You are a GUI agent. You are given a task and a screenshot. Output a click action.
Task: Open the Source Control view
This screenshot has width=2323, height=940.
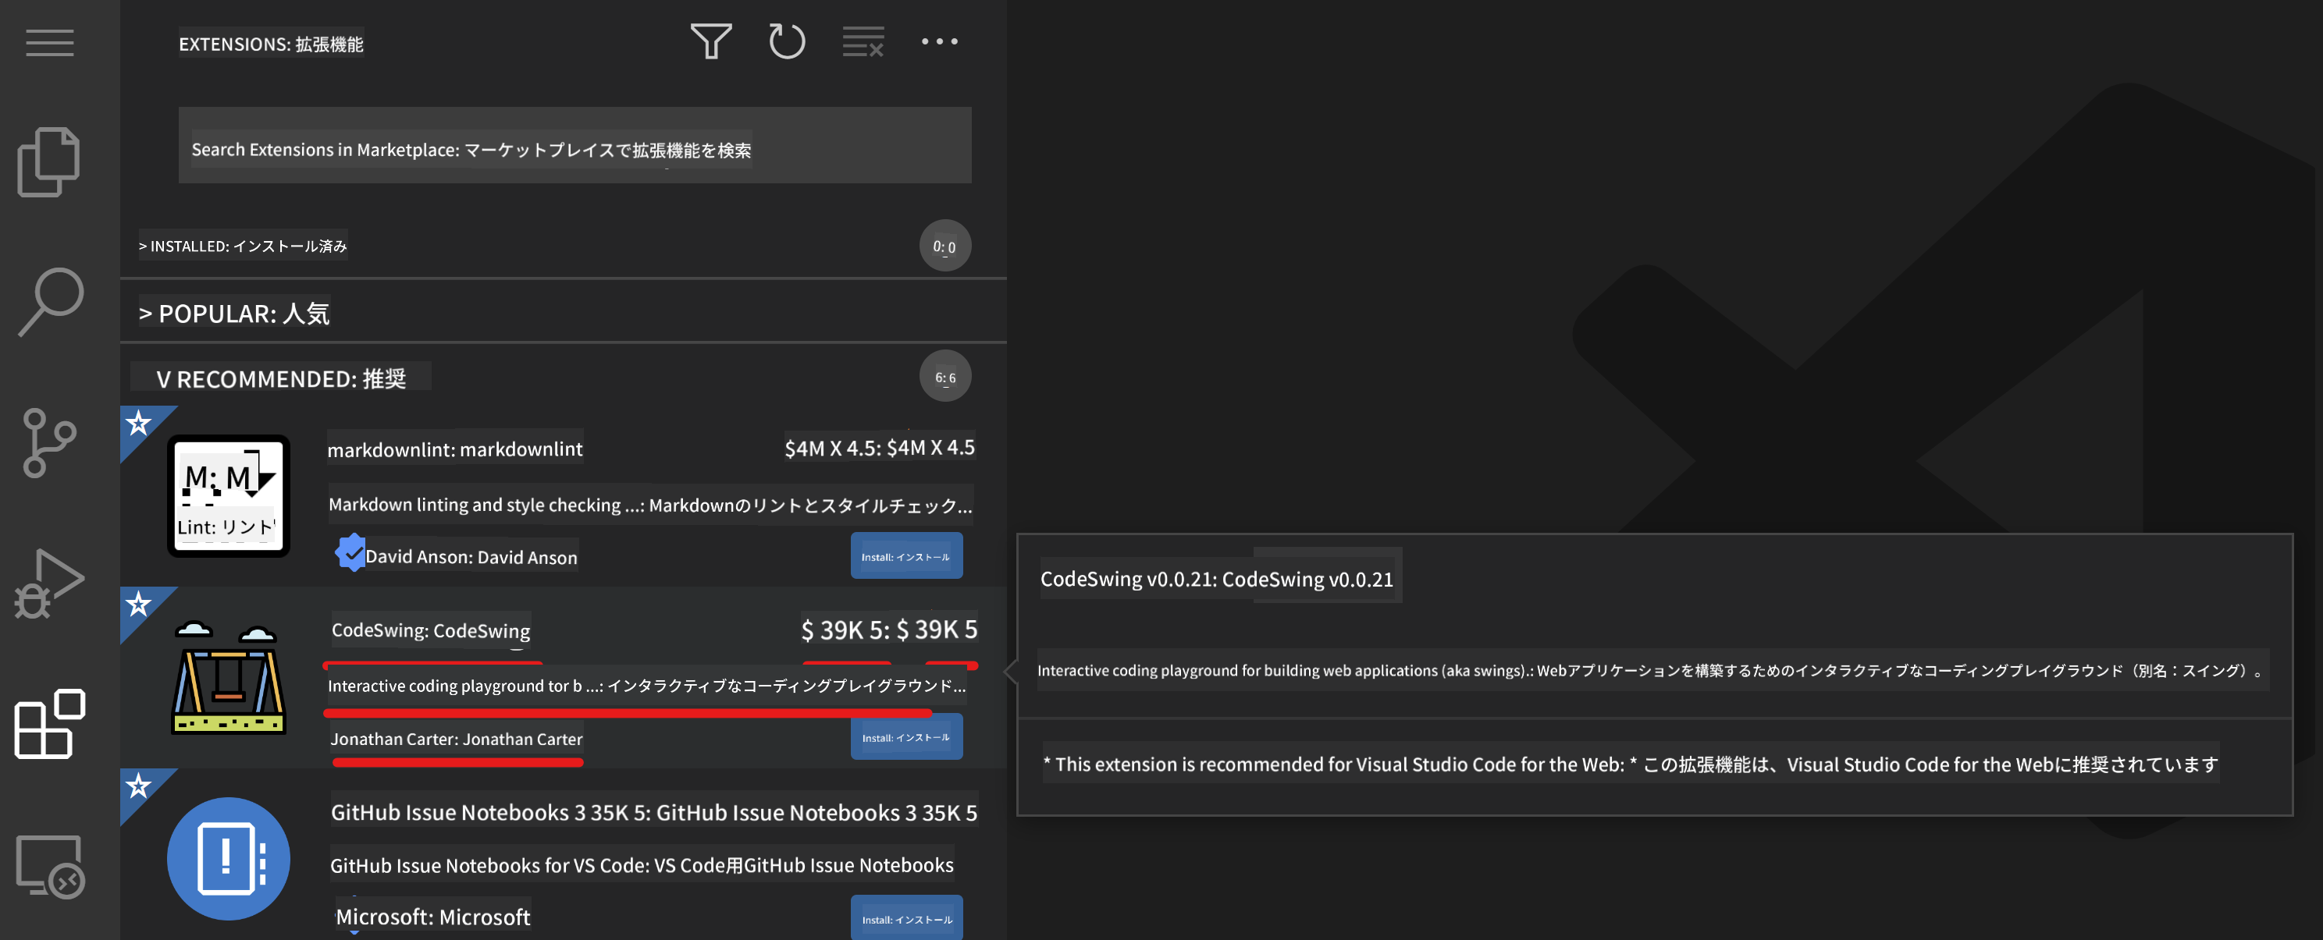point(50,442)
